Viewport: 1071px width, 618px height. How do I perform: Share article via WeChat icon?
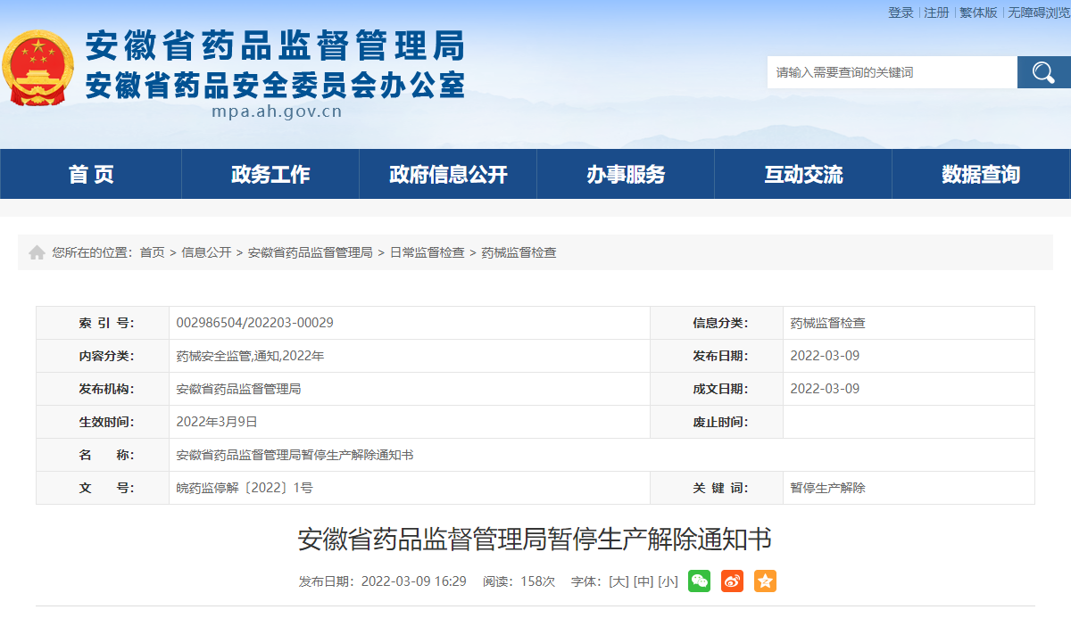[700, 581]
